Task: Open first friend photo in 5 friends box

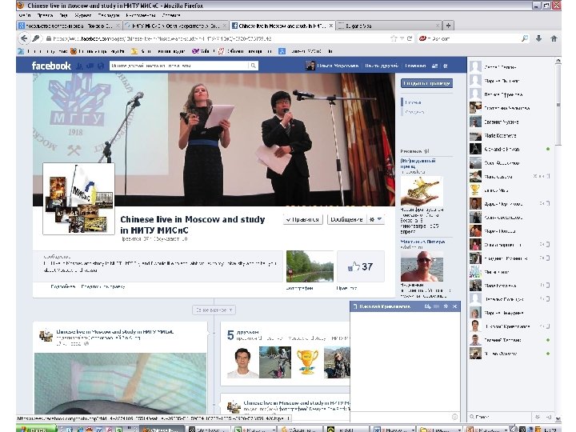Action: [242, 362]
